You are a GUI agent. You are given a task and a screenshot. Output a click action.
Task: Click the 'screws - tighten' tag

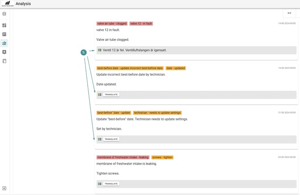point(162,157)
